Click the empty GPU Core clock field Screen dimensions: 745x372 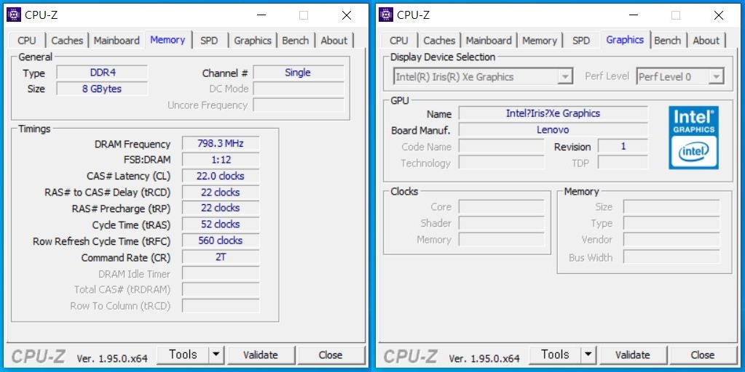click(502, 206)
